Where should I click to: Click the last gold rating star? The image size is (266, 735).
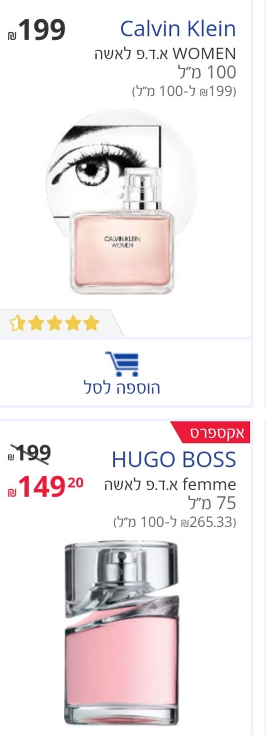(x=91, y=323)
